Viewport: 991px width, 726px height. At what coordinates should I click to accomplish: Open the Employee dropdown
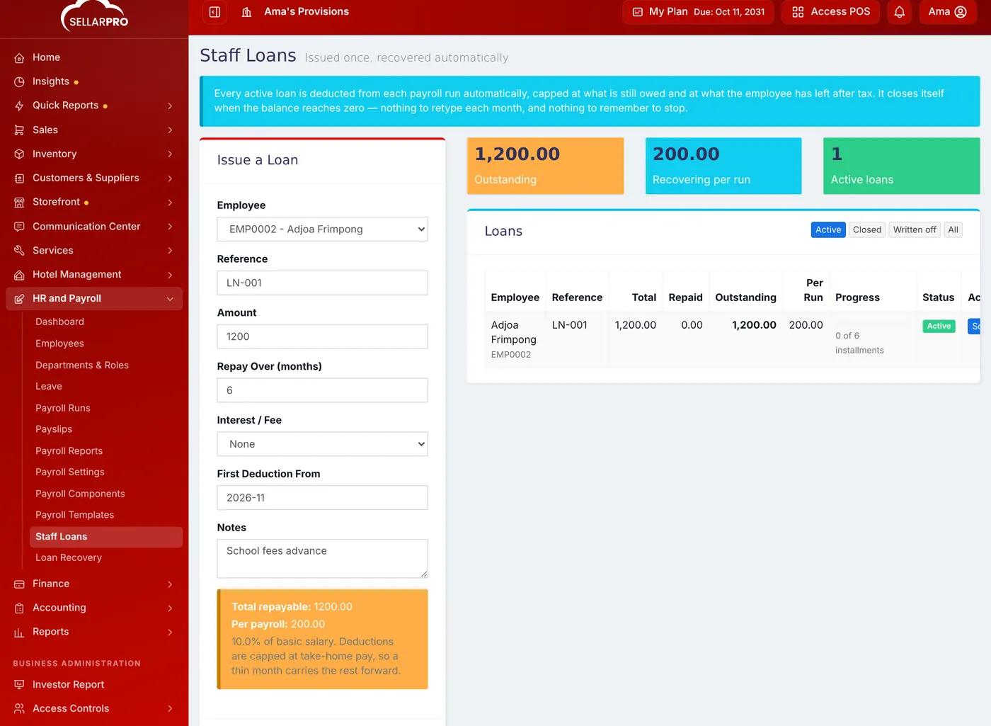tap(322, 229)
